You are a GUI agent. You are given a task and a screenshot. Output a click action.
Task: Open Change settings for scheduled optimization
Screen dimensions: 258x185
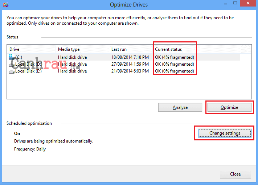coord(225,133)
